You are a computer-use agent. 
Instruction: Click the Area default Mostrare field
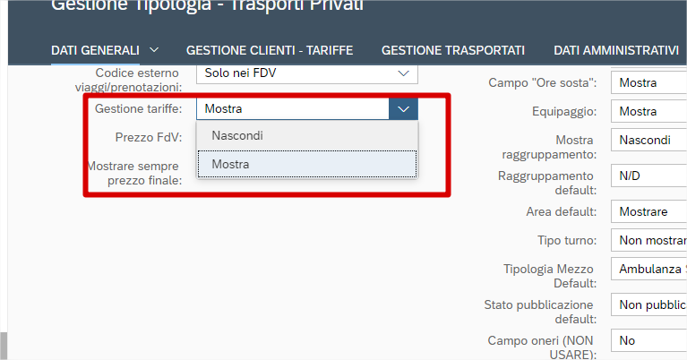[x=648, y=212]
